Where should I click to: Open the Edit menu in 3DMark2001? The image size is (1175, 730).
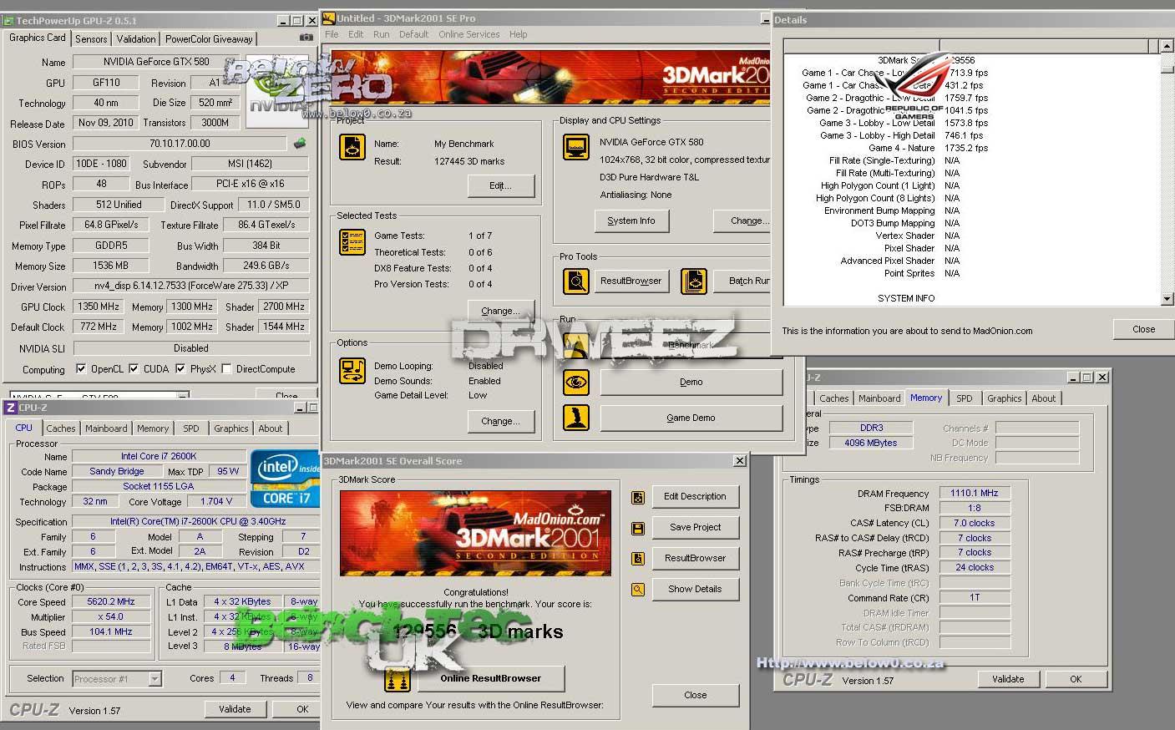click(356, 34)
